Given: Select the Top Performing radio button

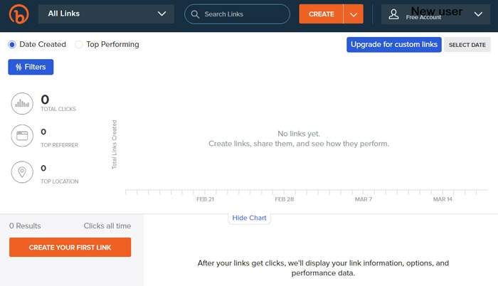Looking at the screenshot, I should (79, 45).
